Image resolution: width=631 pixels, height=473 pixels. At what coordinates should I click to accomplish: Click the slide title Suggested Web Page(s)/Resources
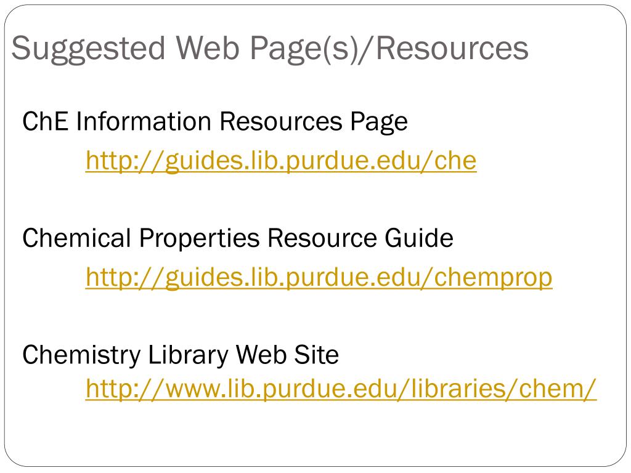[270, 49]
